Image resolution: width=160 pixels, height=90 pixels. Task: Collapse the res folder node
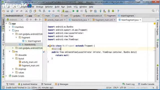click(10, 51)
